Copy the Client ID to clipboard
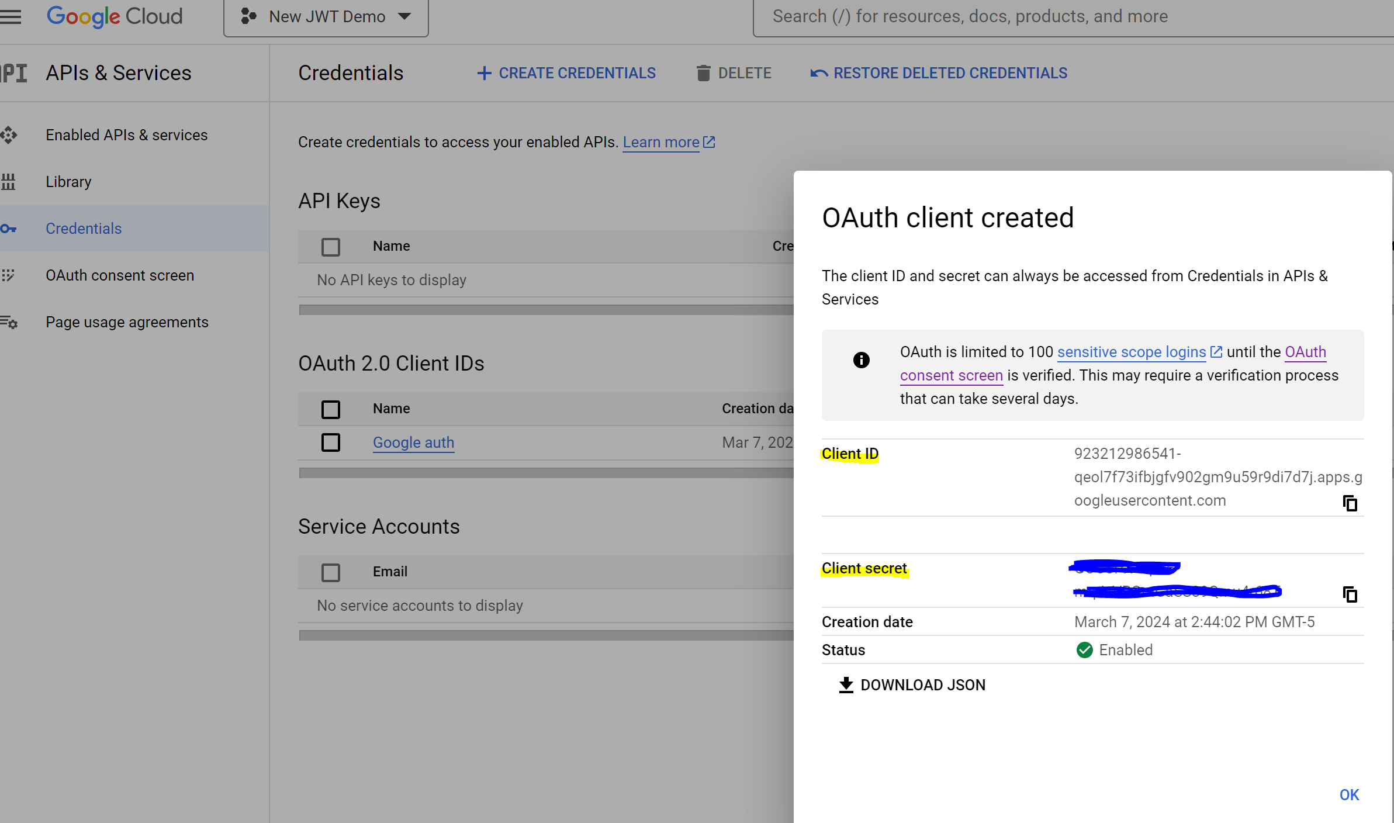This screenshot has height=823, width=1394. [1350, 503]
